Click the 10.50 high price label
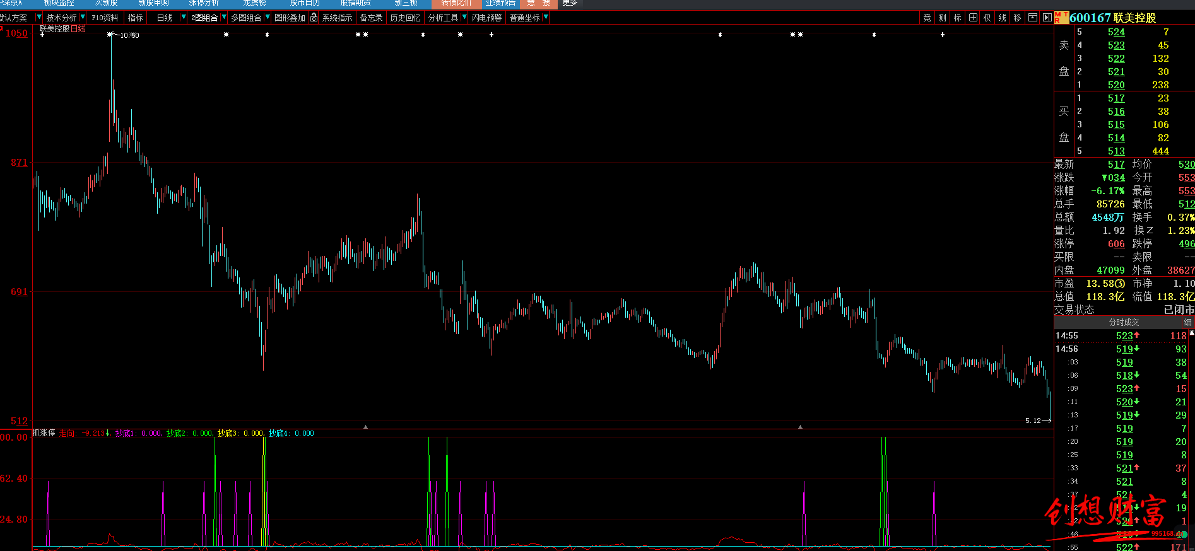The width and height of the screenshot is (1195, 551). point(129,35)
